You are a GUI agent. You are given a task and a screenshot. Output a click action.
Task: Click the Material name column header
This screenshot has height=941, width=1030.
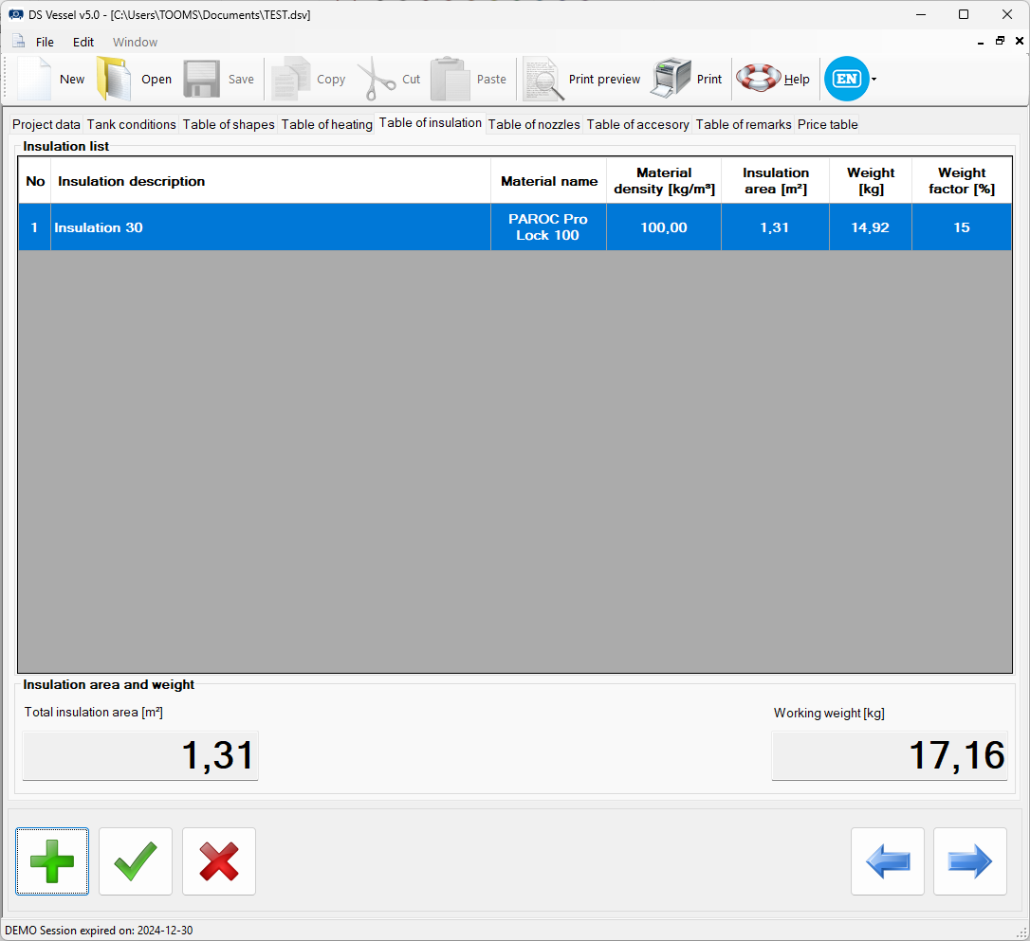[549, 181]
